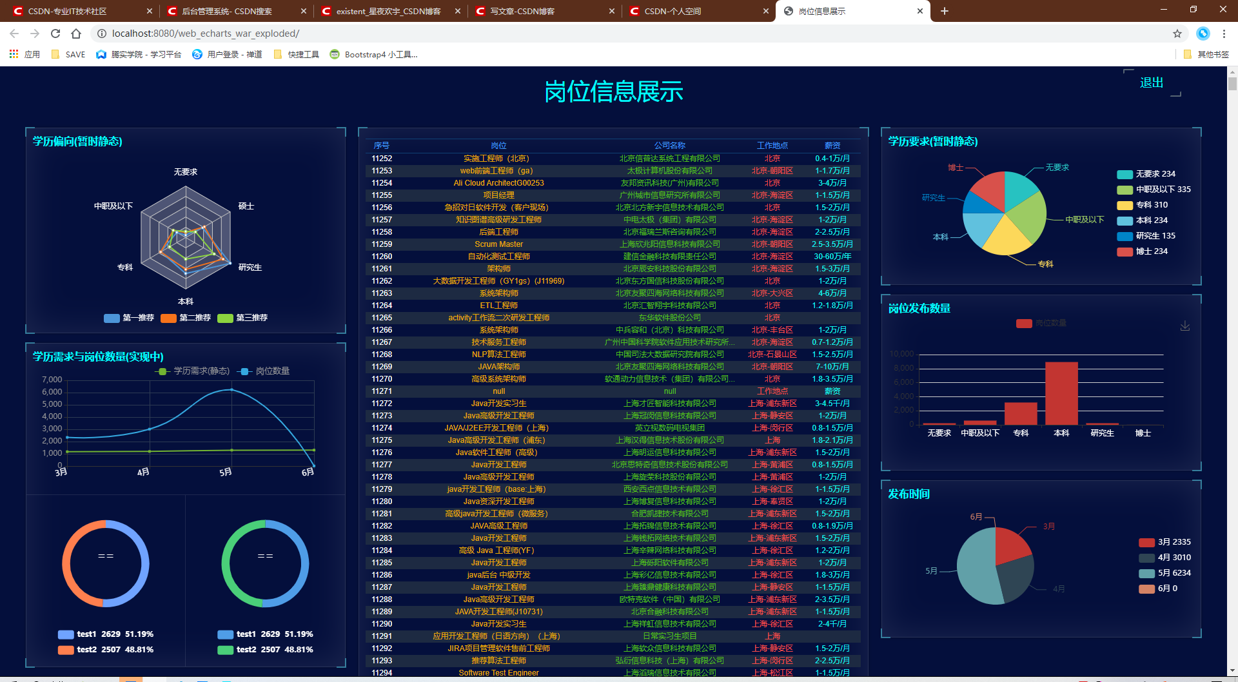Toggle 无要求 234 pie legend

(x=1146, y=174)
